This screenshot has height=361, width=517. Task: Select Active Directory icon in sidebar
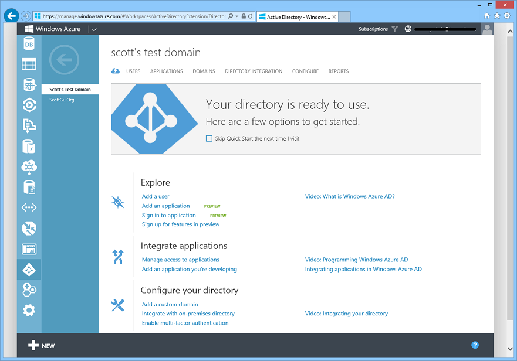pos(29,270)
